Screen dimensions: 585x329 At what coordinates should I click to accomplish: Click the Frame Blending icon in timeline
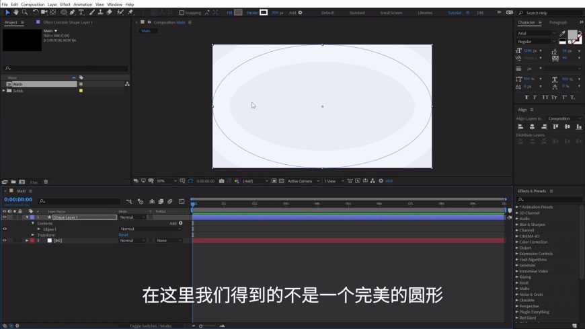161,201
